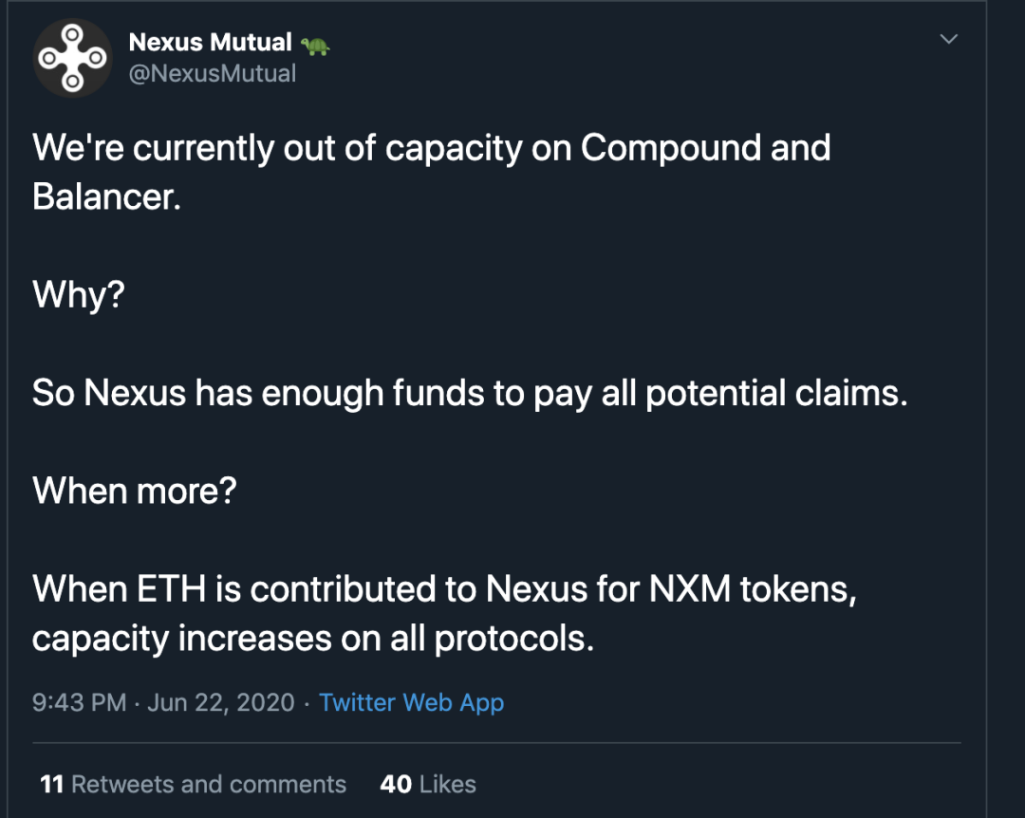
Task: Click the 'When more?' line
Action: (x=134, y=491)
